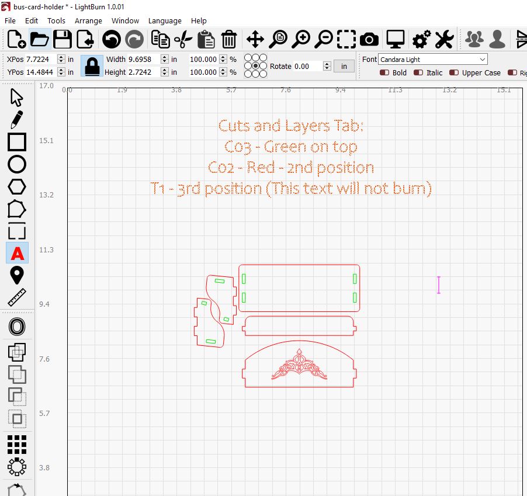
Task: Copy selection with the copy icon
Action: tap(160, 39)
